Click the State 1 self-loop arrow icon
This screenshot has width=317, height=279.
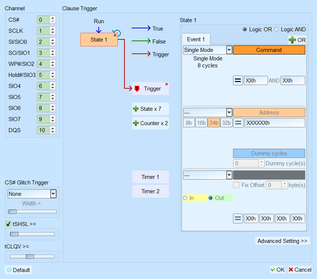[x=117, y=32]
